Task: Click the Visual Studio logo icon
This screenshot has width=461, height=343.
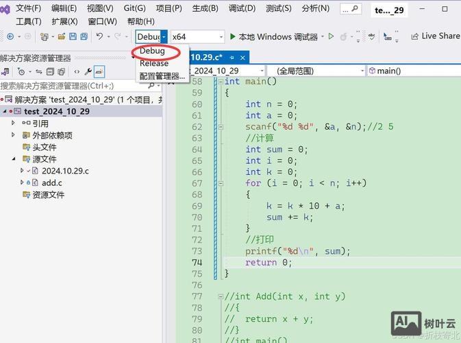Action: (x=5, y=10)
